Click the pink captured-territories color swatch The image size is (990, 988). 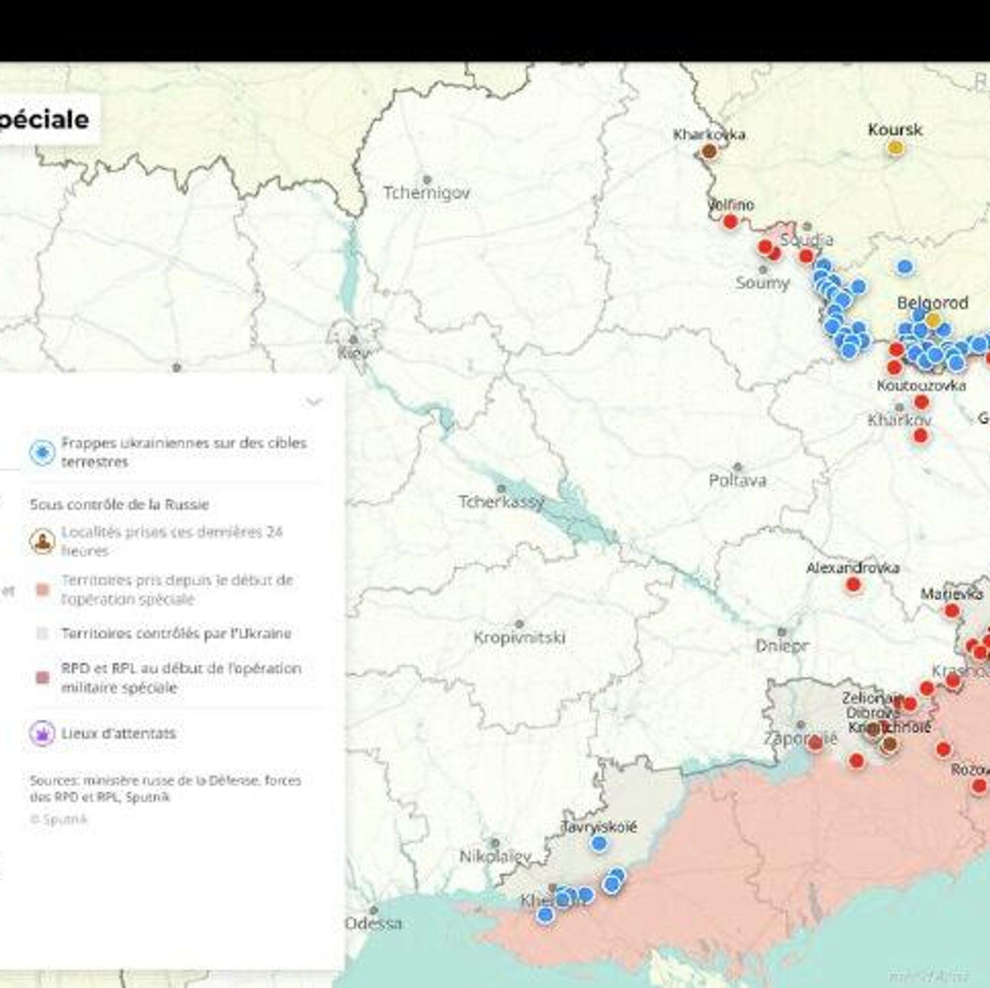pyautogui.click(x=43, y=589)
